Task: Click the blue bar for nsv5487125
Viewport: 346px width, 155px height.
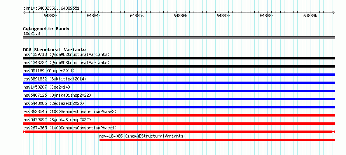Action: tap(179, 99)
